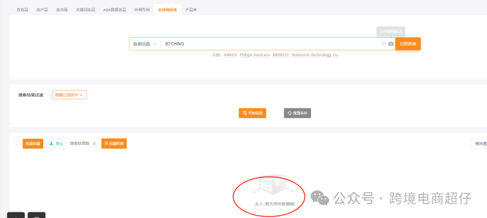The image size is (487, 218).
Task: Click the 批量收藏 button
Action: pos(33,143)
